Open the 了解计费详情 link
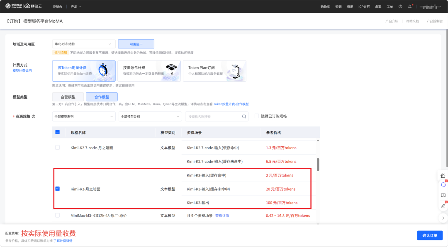This screenshot has height=247, width=448. click(63, 241)
